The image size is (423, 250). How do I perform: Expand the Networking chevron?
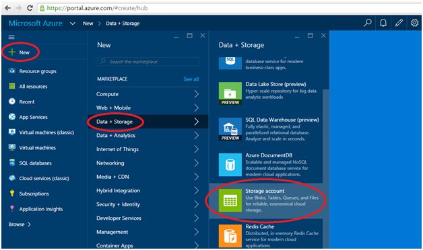[x=196, y=163]
